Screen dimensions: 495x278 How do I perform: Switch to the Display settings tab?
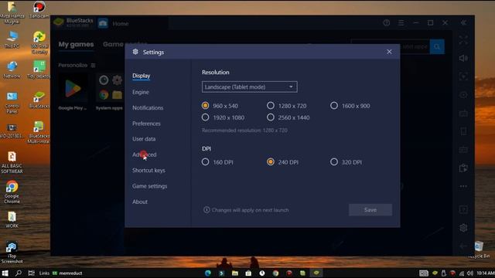(x=141, y=76)
